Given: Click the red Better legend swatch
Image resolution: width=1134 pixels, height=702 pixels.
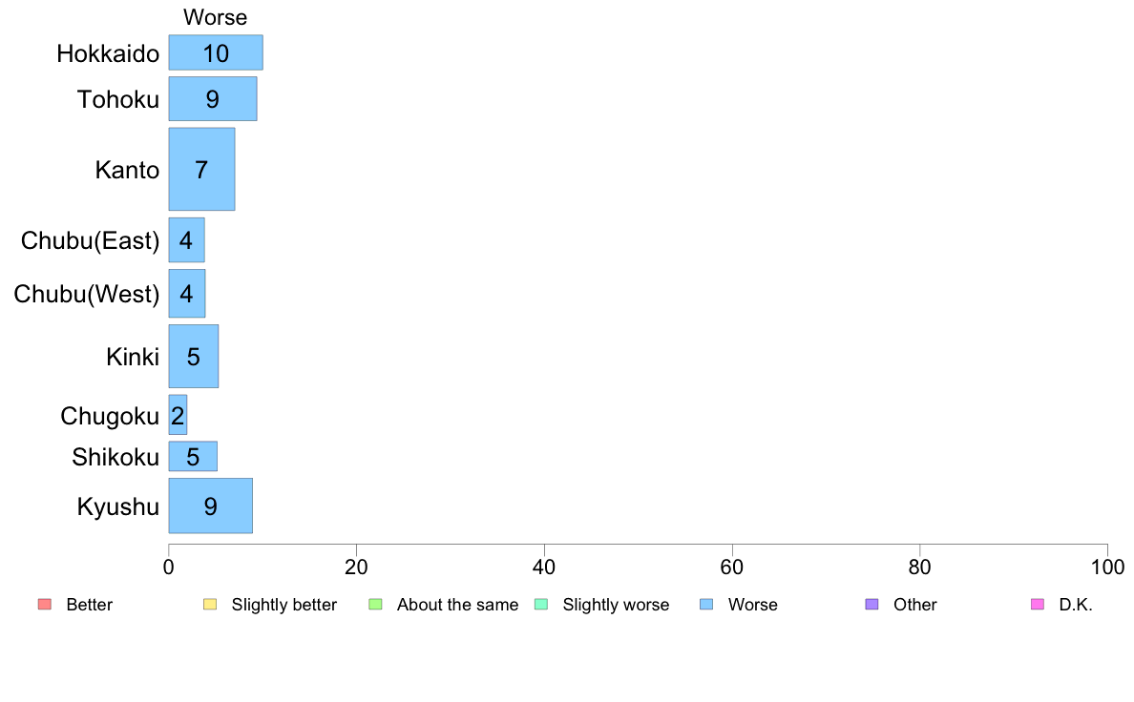Looking at the screenshot, I should pos(44,604).
